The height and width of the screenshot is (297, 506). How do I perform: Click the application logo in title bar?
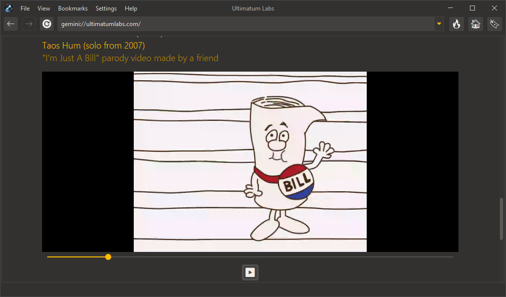point(9,9)
